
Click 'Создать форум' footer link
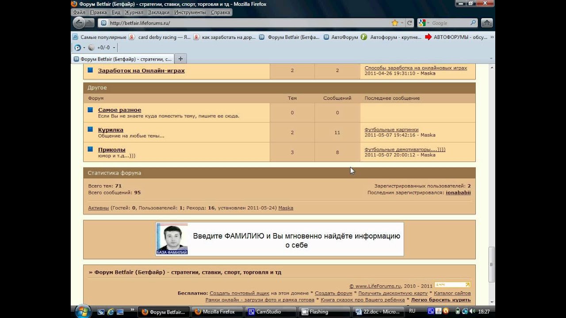[333, 293]
